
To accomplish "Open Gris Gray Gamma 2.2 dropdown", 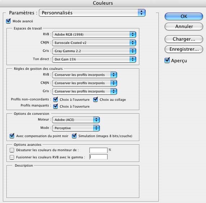I will pos(94,51).
